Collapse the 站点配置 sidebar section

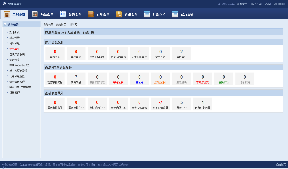(x=5, y=24)
